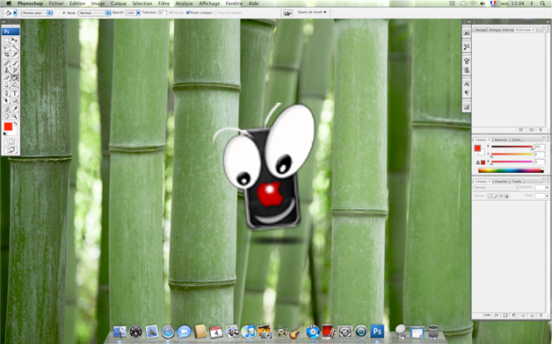The width and height of the screenshot is (552, 344).
Task: Pick a color from the spectrum ramp
Action: (x=511, y=171)
